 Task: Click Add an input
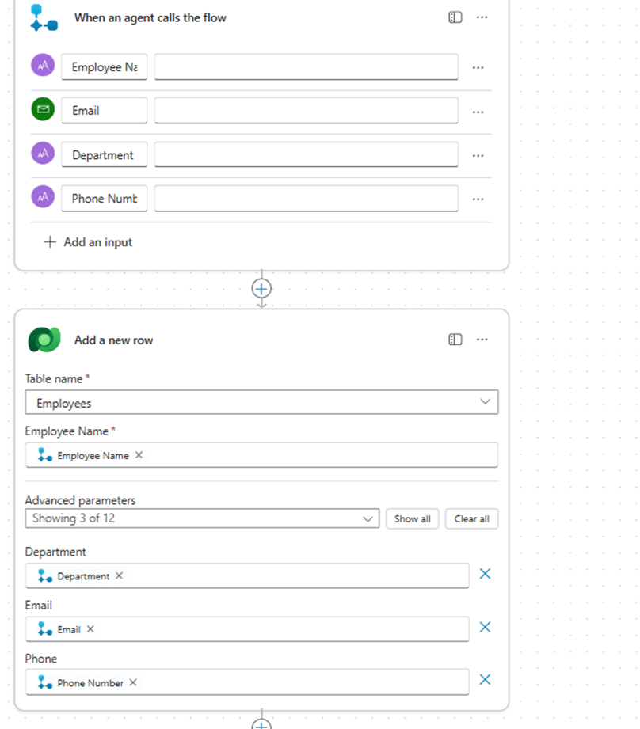point(88,242)
